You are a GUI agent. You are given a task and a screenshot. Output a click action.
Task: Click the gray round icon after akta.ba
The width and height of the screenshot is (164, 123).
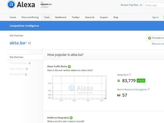point(29,43)
